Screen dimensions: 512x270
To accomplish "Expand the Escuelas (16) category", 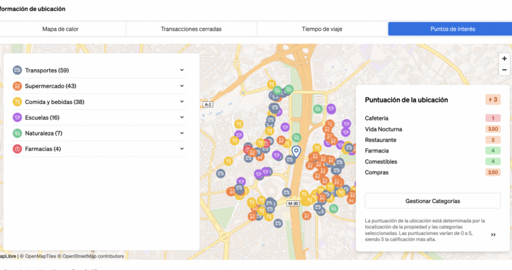I will pos(182,118).
